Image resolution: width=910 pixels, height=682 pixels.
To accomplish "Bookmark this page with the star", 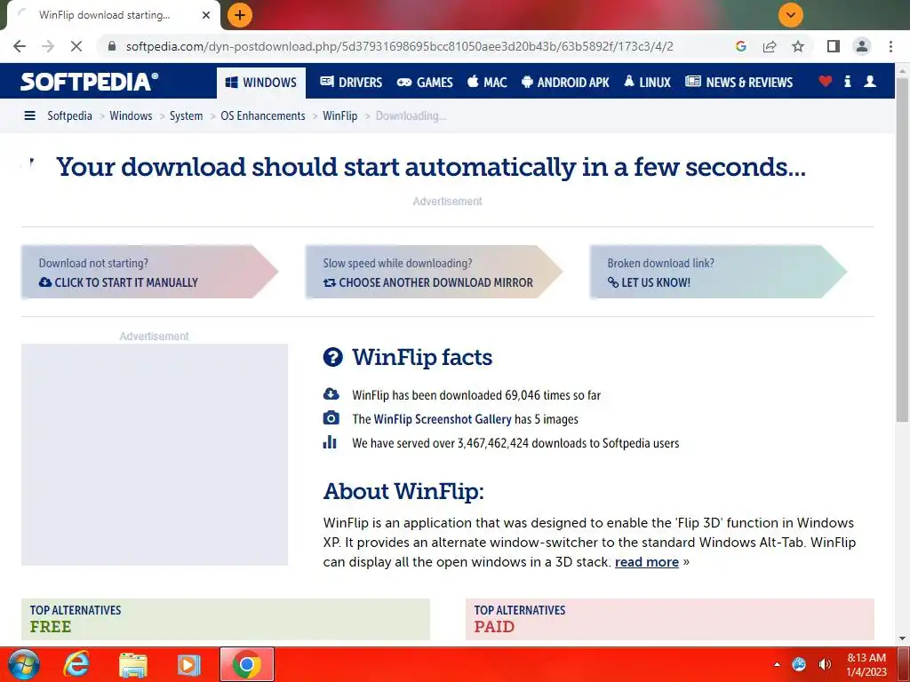I will tap(798, 46).
